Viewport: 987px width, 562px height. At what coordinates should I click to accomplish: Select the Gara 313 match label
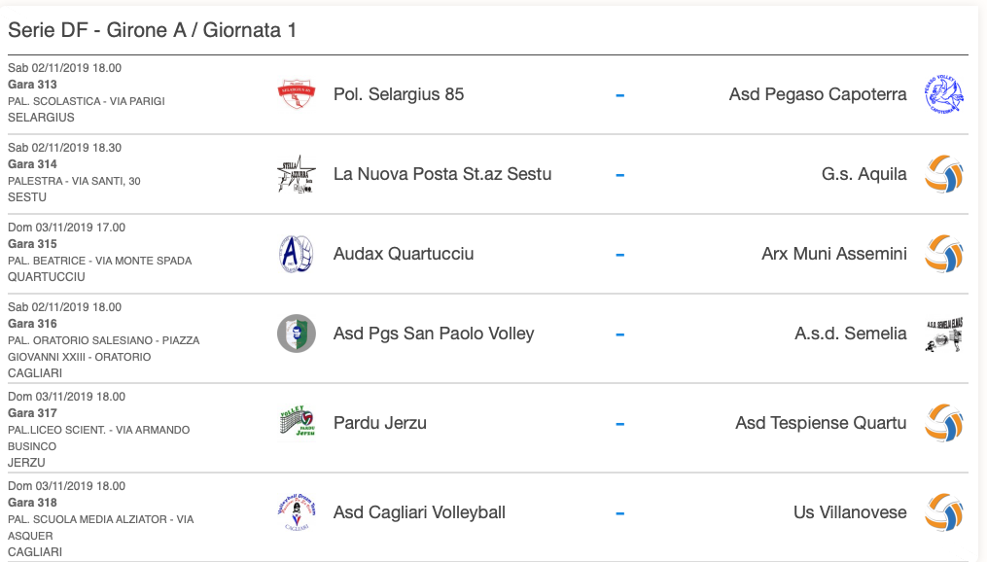point(32,85)
